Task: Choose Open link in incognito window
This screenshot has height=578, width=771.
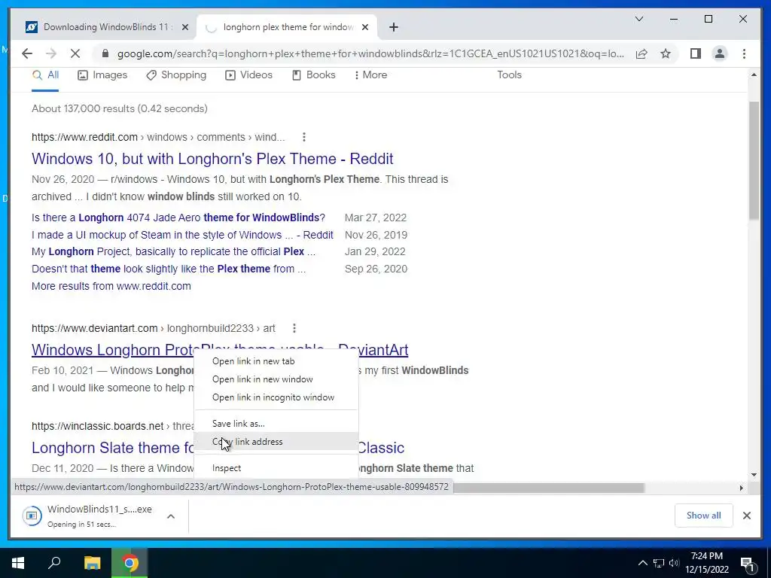Action: (x=276, y=397)
